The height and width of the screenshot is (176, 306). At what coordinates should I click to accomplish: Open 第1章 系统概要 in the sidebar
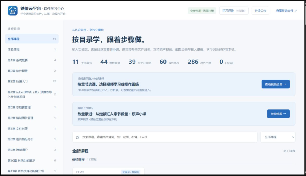click(32, 60)
